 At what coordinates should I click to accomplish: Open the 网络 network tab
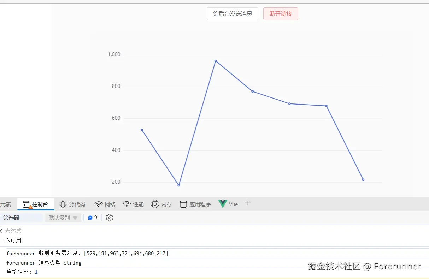[x=105, y=204]
